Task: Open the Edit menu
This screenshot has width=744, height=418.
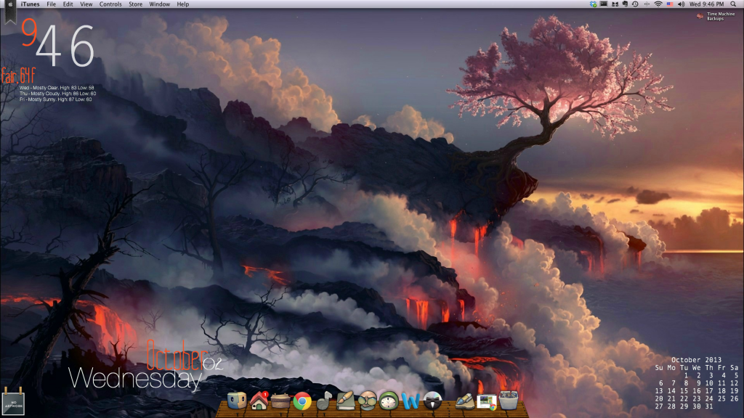Action: 68,4
